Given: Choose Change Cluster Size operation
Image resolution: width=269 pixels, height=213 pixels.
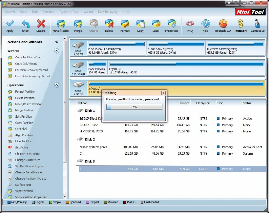Looking at the screenshot, I should pyautogui.click(x=28, y=160).
